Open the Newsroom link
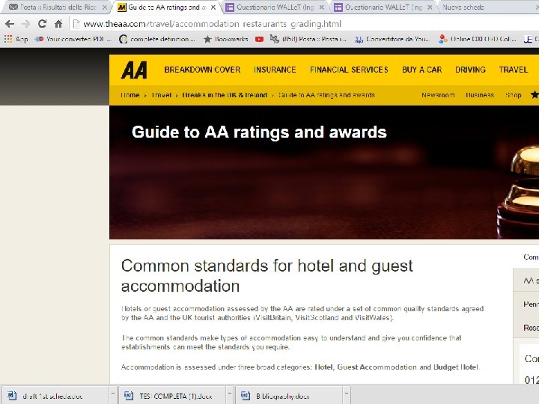The width and height of the screenshot is (539, 404). (438, 95)
